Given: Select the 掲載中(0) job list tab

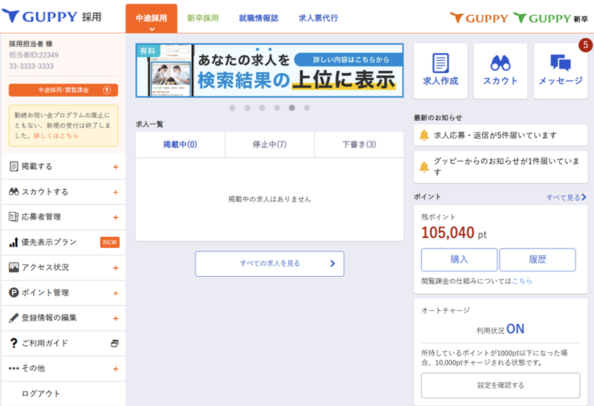Looking at the screenshot, I should point(180,144).
